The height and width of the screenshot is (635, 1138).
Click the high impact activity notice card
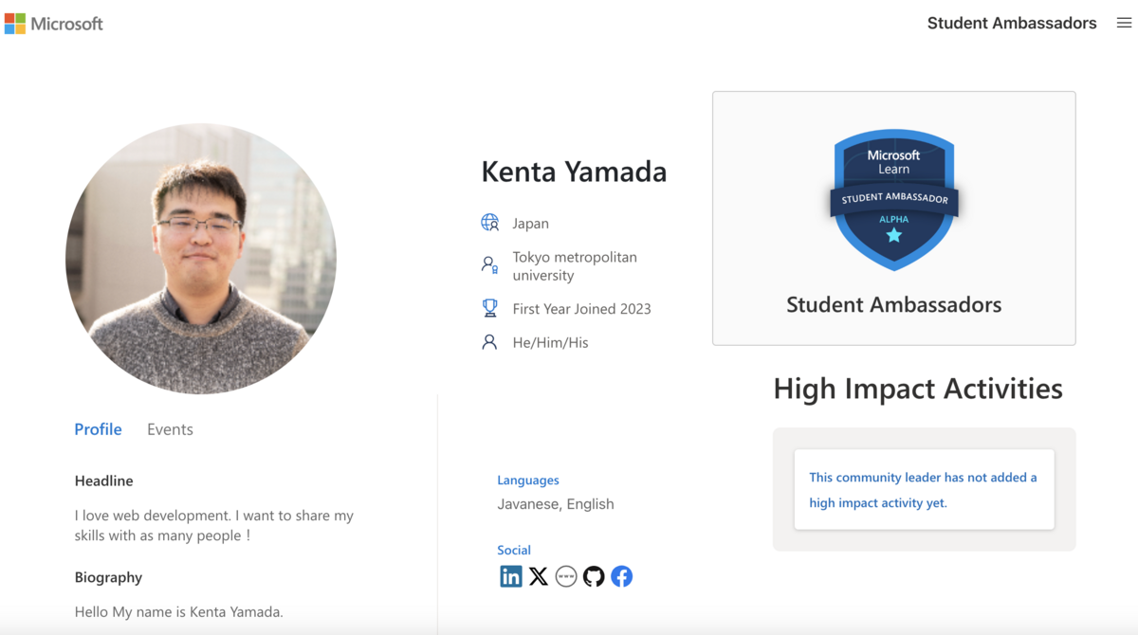924,489
